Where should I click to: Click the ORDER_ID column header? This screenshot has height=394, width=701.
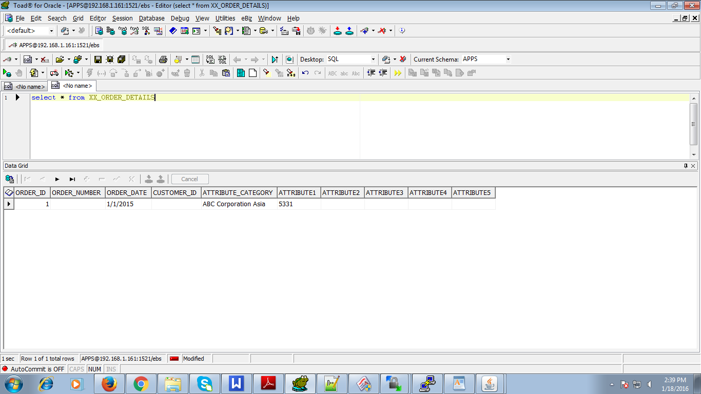32,193
